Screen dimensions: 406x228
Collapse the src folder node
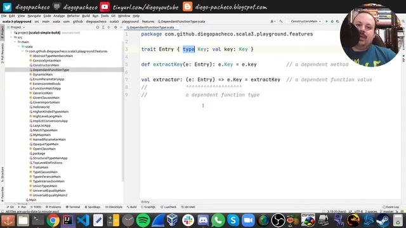(11, 37)
